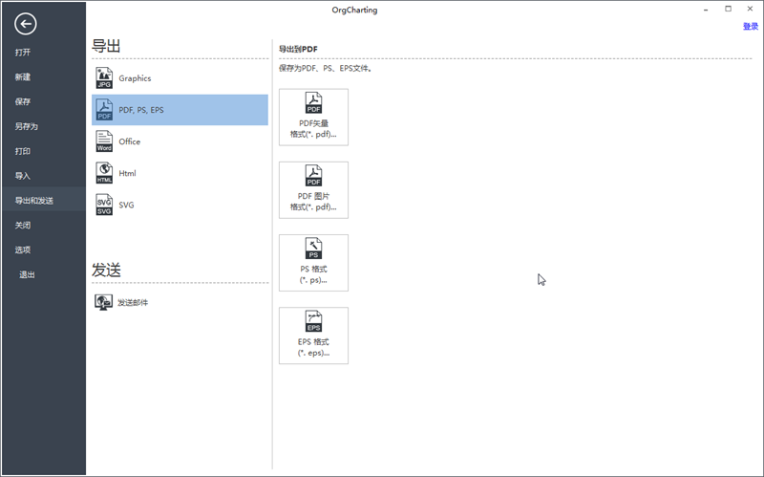The height and width of the screenshot is (477, 764).
Task: Export as PDF矢量格式 vector file
Action: click(313, 117)
